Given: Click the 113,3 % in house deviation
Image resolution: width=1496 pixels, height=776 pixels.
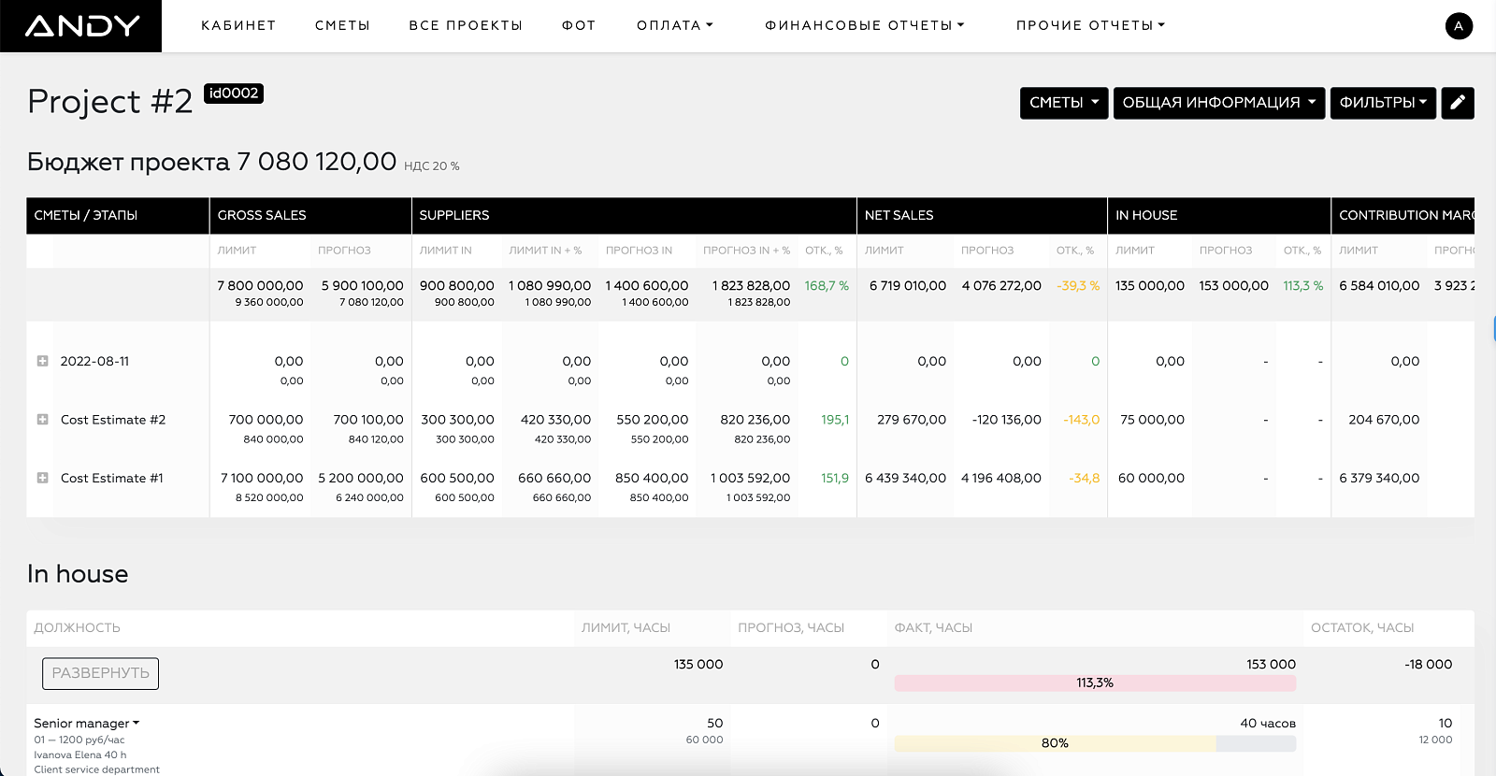Looking at the screenshot, I should (1303, 285).
